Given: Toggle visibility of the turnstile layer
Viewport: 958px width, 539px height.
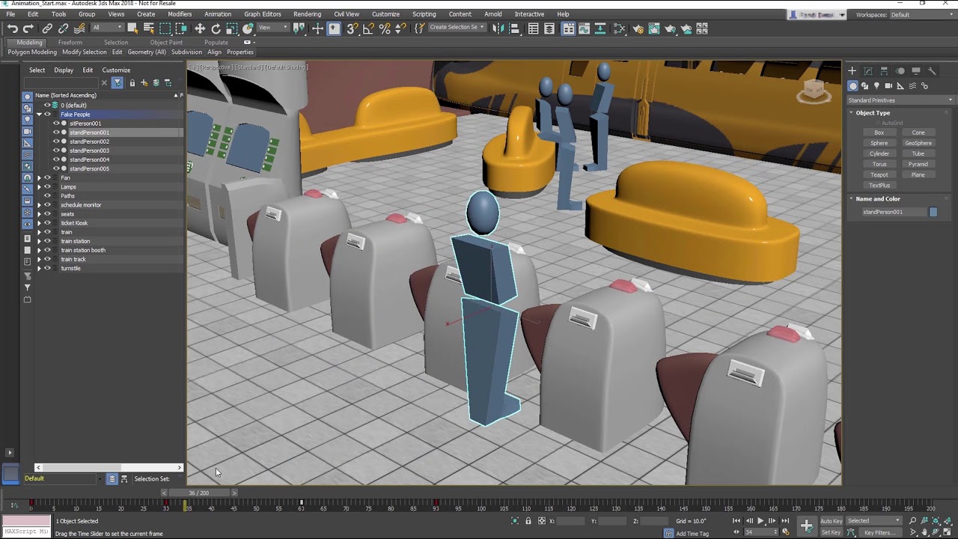Looking at the screenshot, I should 47,268.
